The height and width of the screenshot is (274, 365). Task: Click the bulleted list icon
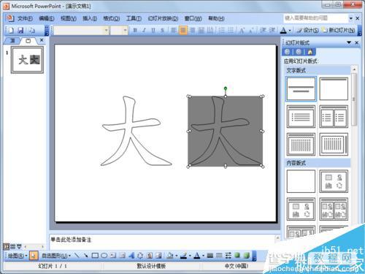click(x=231, y=31)
